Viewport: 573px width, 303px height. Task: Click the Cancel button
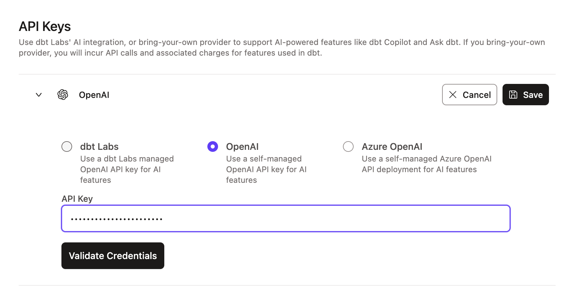click(469, 95)
